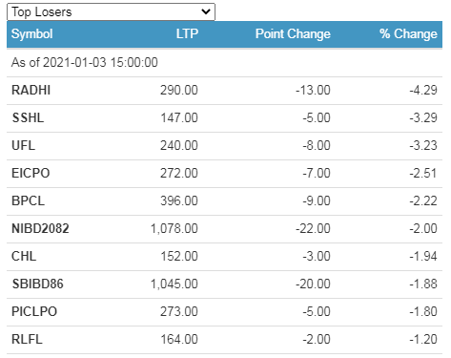Click the % Change column header
The height and width of the screenshot is (358, 451).
(408, 33)
